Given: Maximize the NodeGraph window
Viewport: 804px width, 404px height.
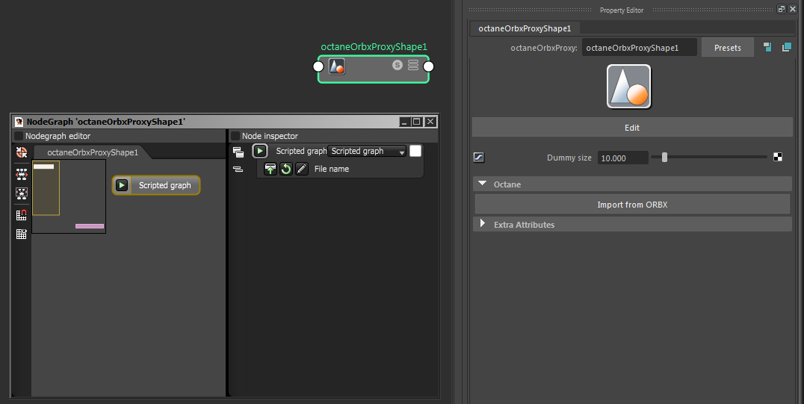Looking at the screenshot, I should point(417,122).
